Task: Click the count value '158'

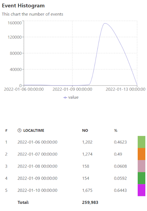Action: point(86,166)
